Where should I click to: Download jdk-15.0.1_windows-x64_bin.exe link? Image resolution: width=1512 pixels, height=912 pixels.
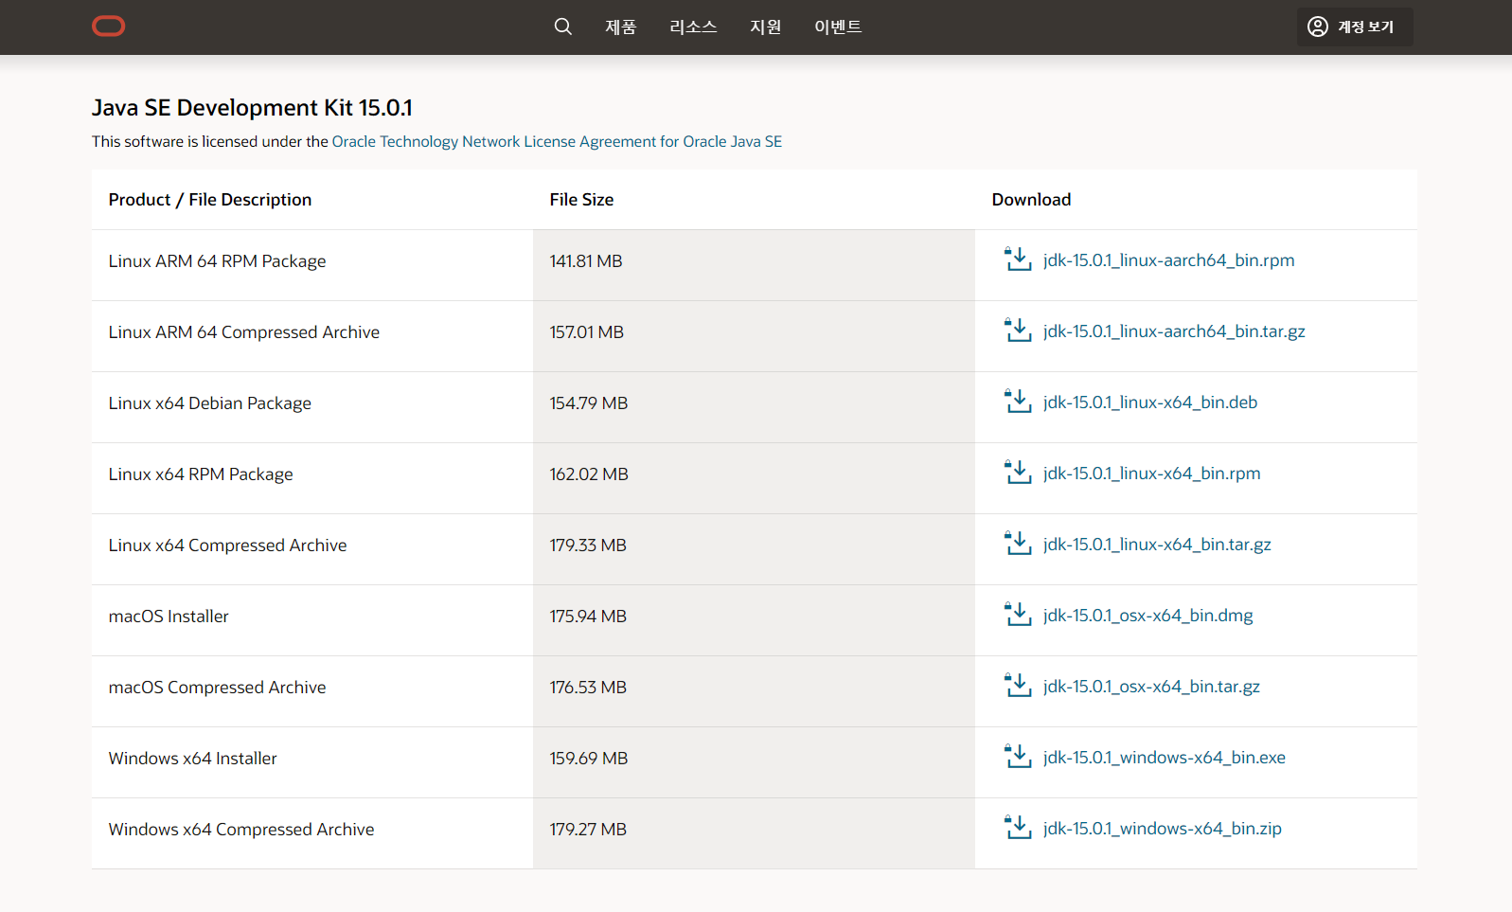[x=1165, y=758]
